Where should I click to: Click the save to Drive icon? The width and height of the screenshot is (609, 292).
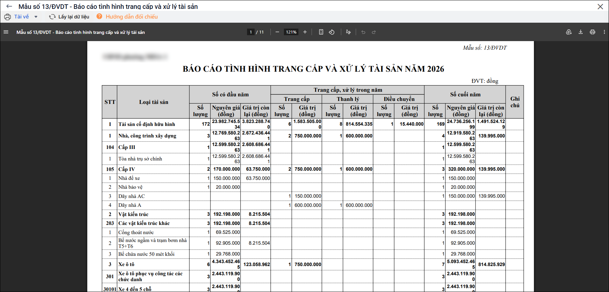tap(569, 32)
